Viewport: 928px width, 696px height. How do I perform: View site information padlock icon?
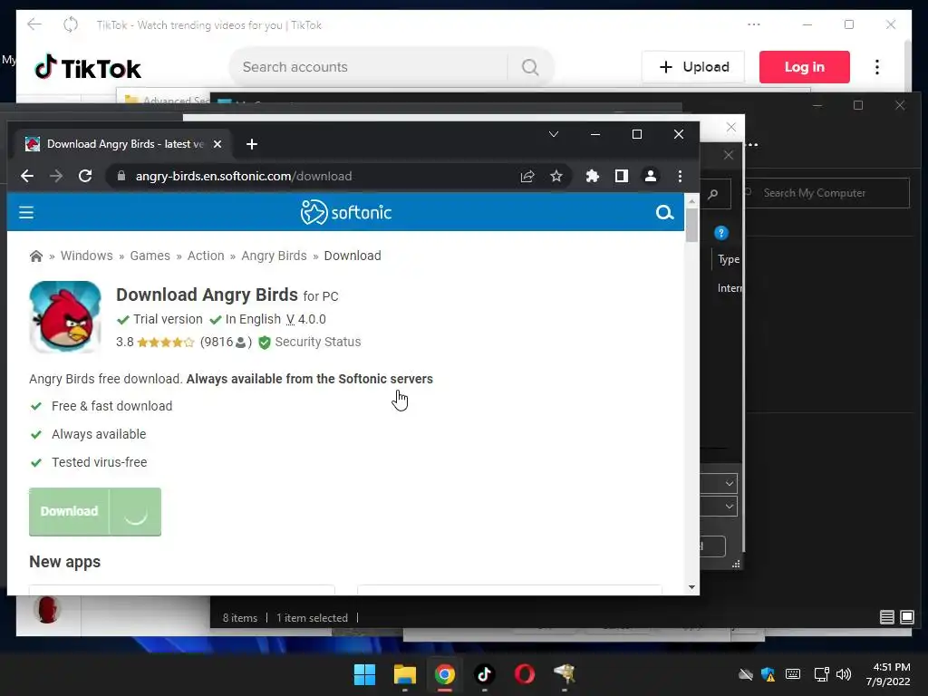[121, 176]
